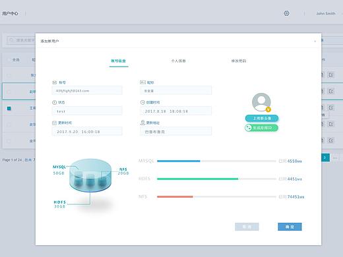
Task: Click edit icon in the teal-outlined table row
Action: (x=330, y=91)
